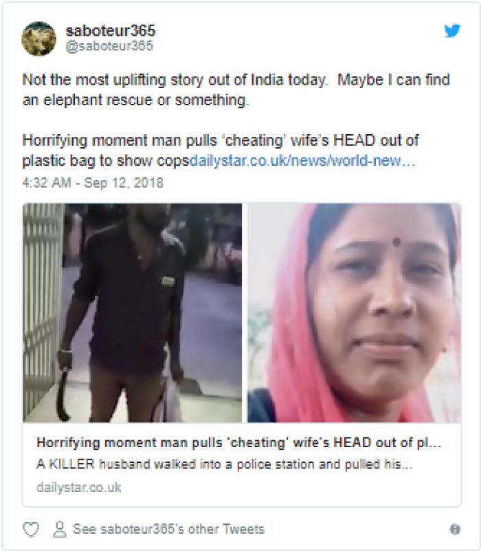Open the saboteur365 display name
Screen dimensions: 481x551
coord(110,31)
